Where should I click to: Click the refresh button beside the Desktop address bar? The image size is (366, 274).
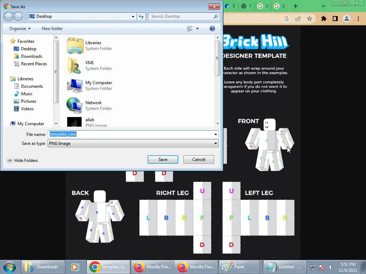[141, 16]
